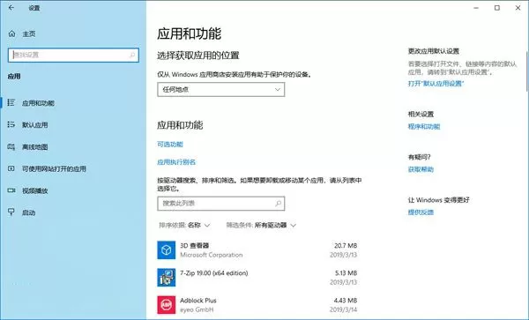Screen dimensions: 529x320
Task: Select the 视频播放 sidebar icon
Action: (x=11, y=190)
